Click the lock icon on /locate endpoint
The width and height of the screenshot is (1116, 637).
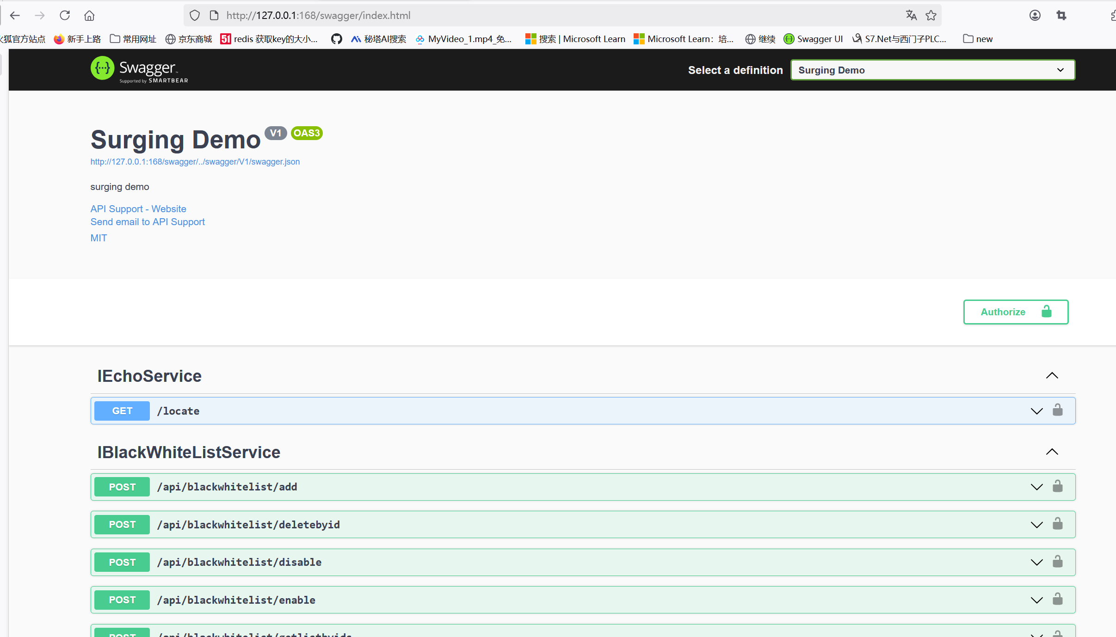tap(1057, 410)
